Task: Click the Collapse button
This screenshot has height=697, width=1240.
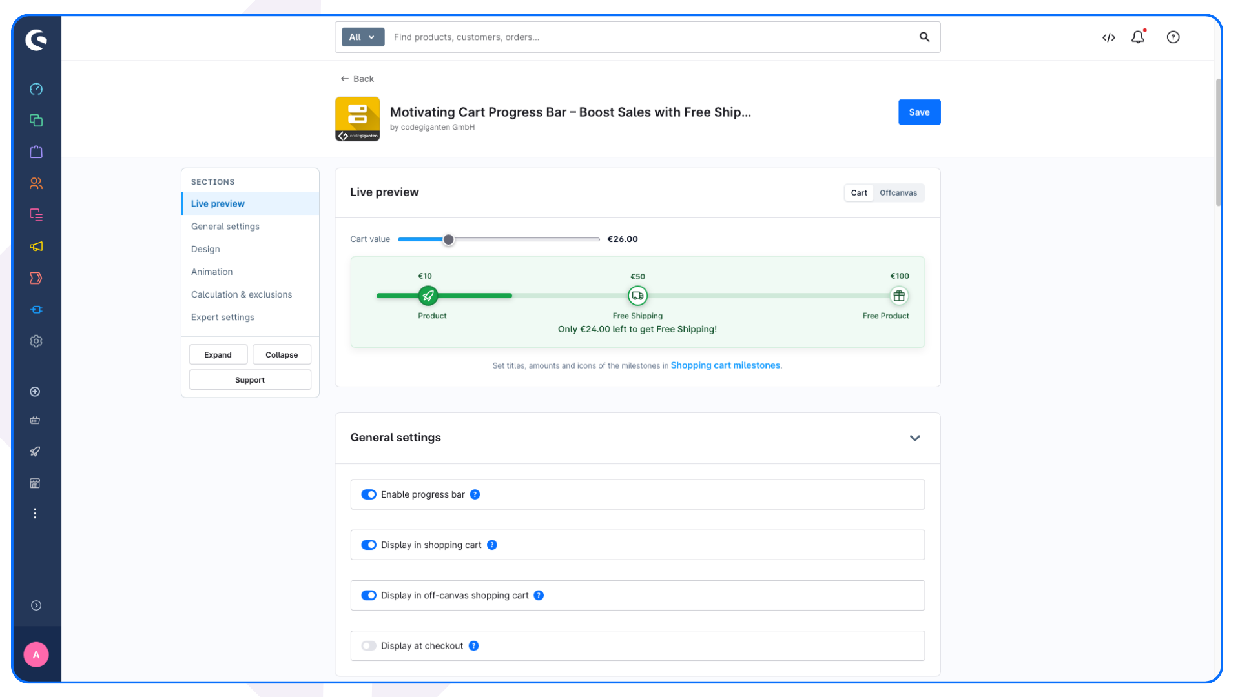Action: (x=282, y=355)
